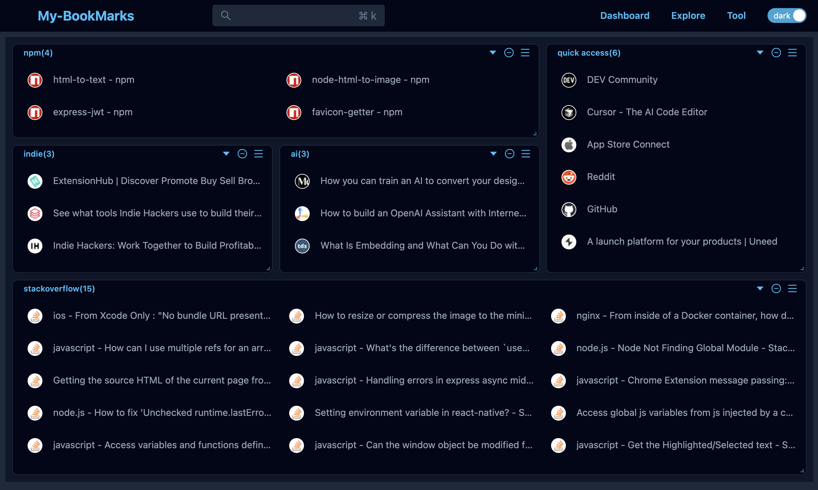Open the html-to-text - npm bookmark
The image size is (818, 490).
point(94,80)
